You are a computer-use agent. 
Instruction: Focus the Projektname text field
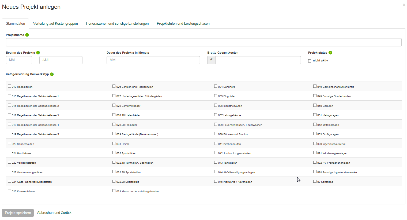(204, 42)
